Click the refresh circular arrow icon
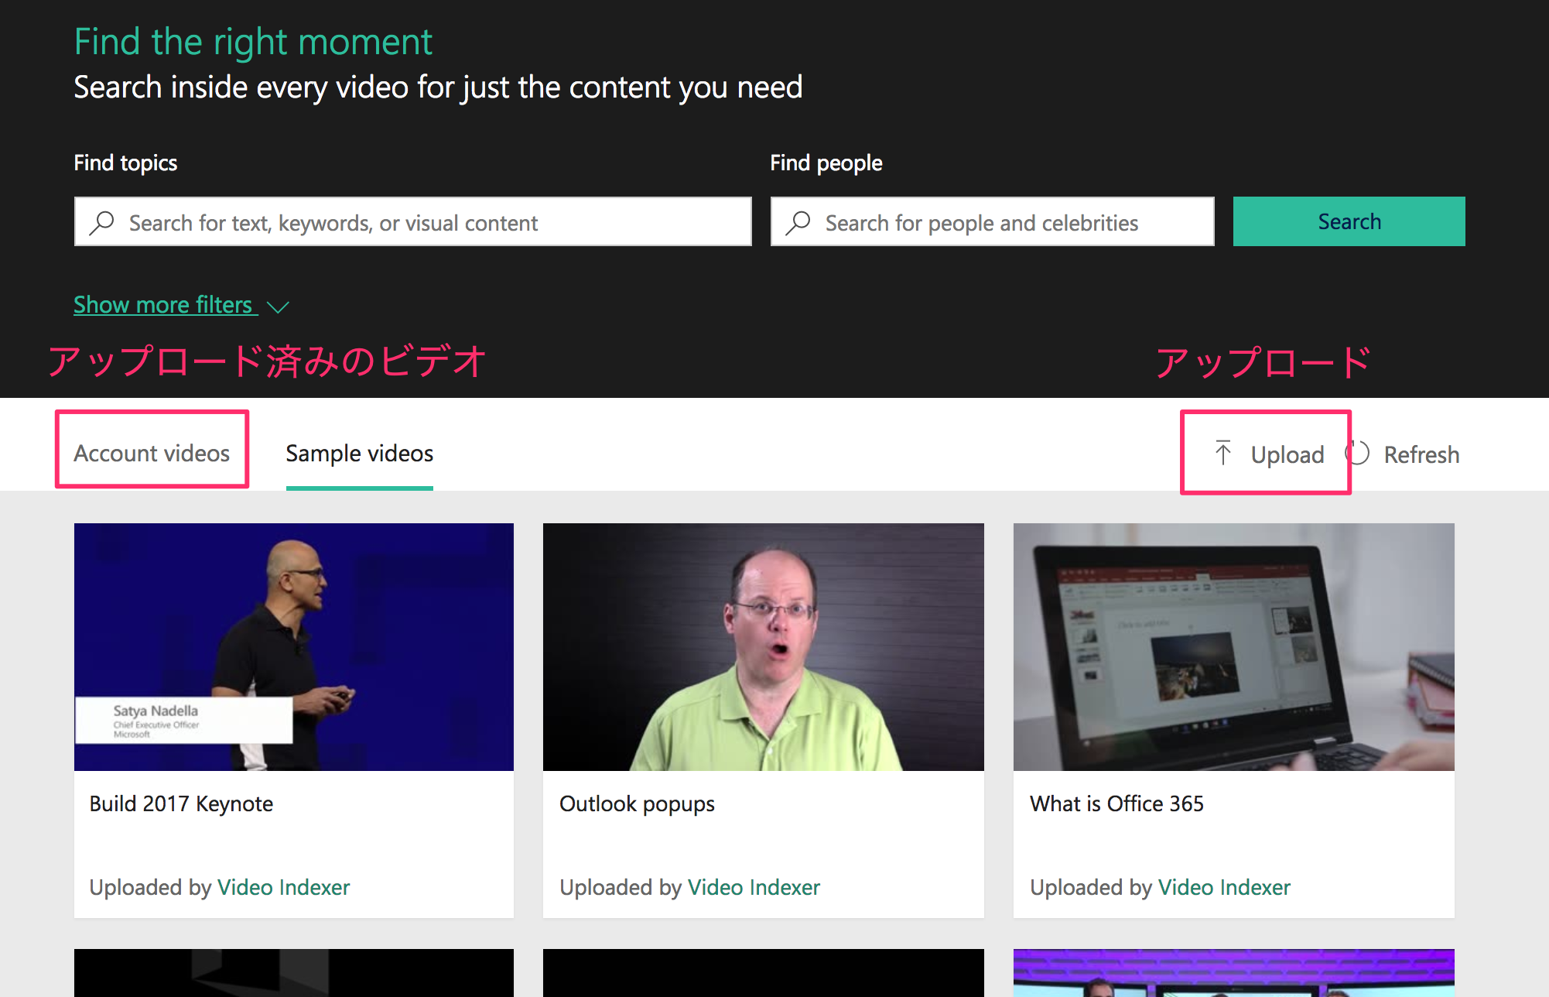Viewport: 1549px width, 997px height. 1358,453
